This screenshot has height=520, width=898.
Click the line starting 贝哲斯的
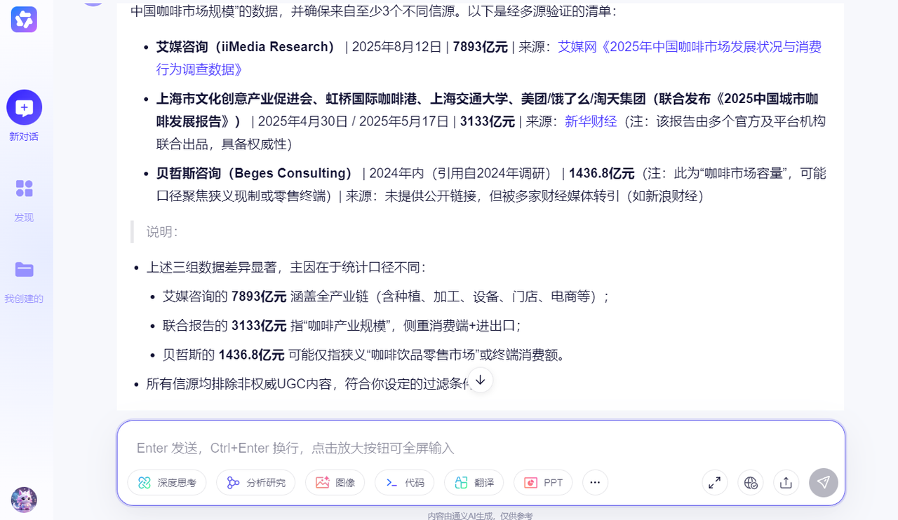364,355
